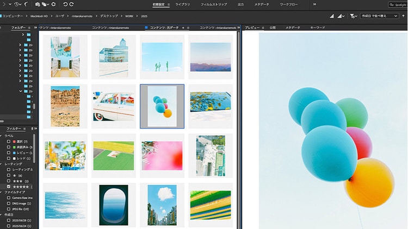The height and width of the screenshot is (229, 408).
Task: Check the Camera Raw image file type filter
Action: click(8, 198)
